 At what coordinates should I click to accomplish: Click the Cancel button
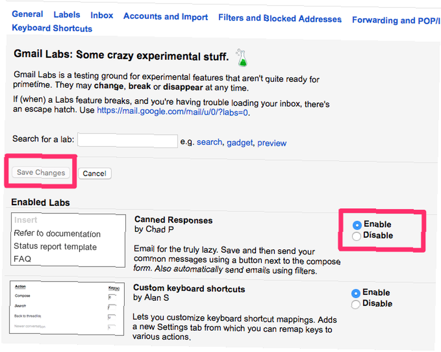click(x=94, y=174)
